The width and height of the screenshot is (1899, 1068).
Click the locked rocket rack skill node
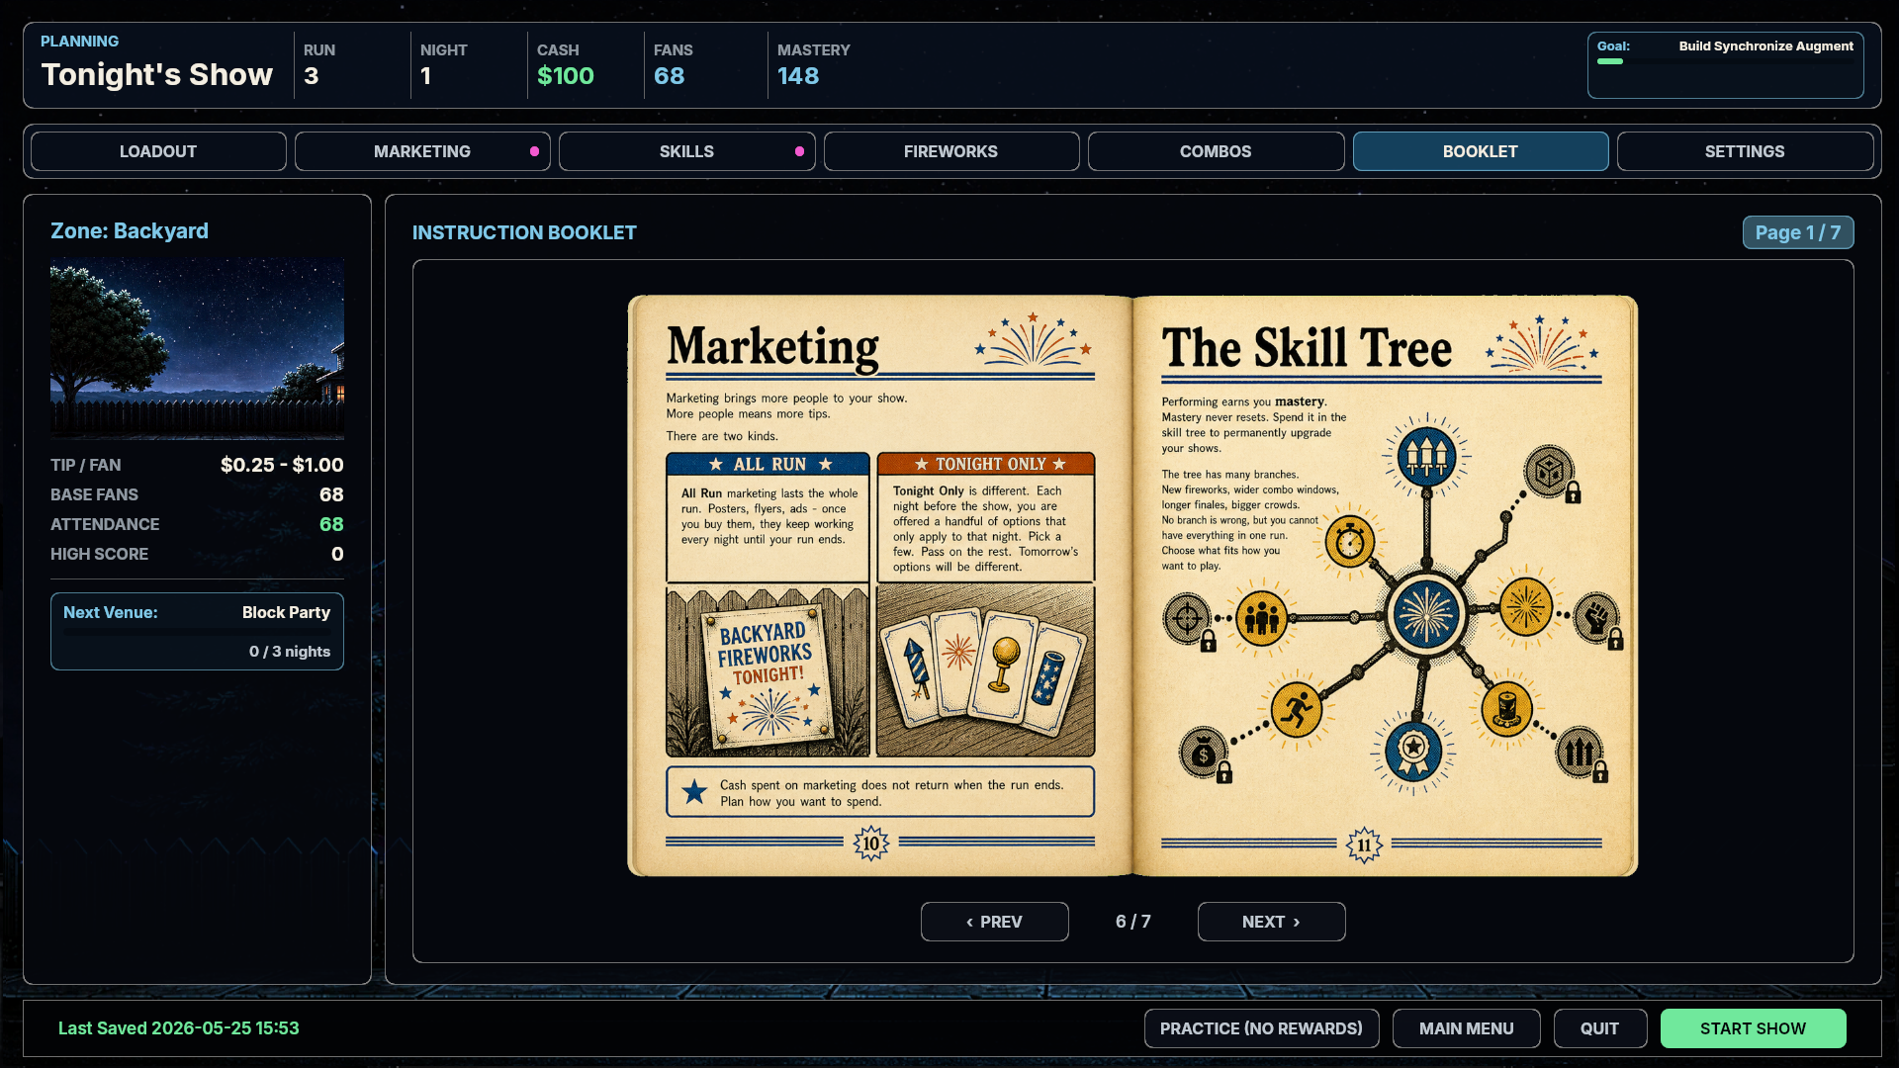pyautogui.click(x=1581, y=754)
